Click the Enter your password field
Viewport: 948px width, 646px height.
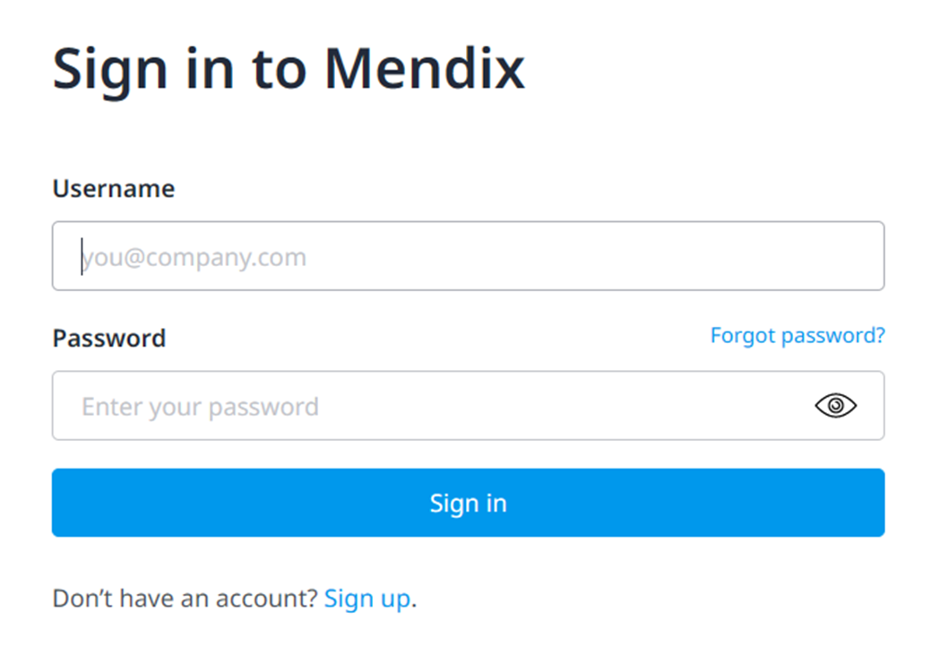(358, 406)
